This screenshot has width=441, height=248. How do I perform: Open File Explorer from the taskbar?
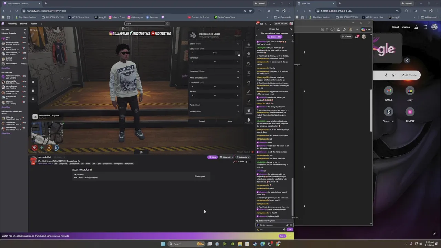point(240,244)
